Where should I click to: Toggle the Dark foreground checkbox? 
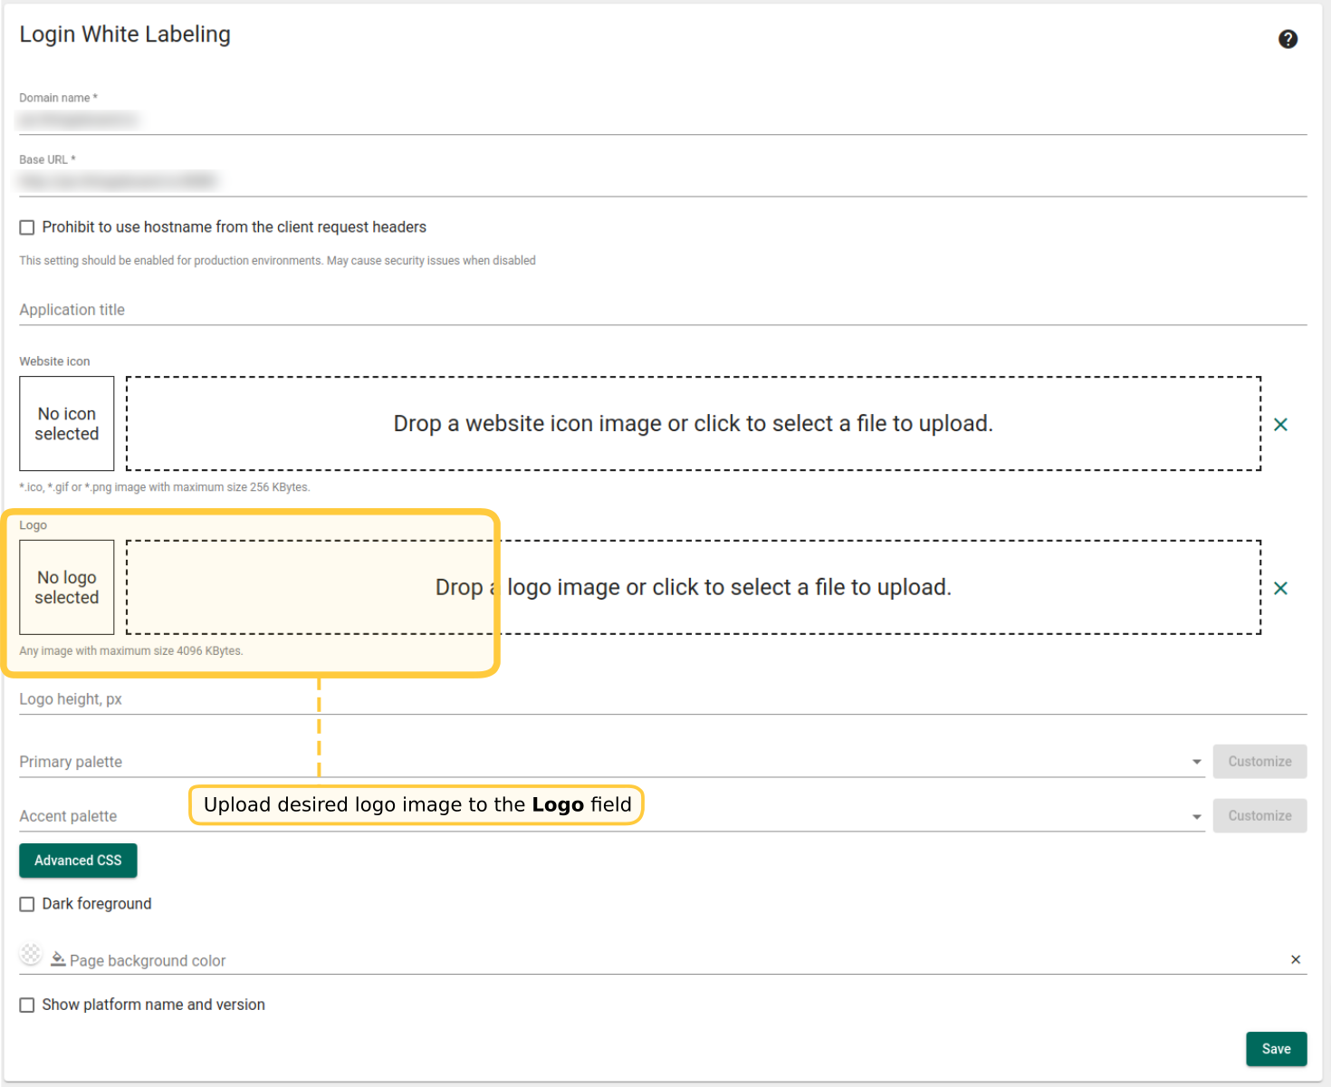click(27, 904)
